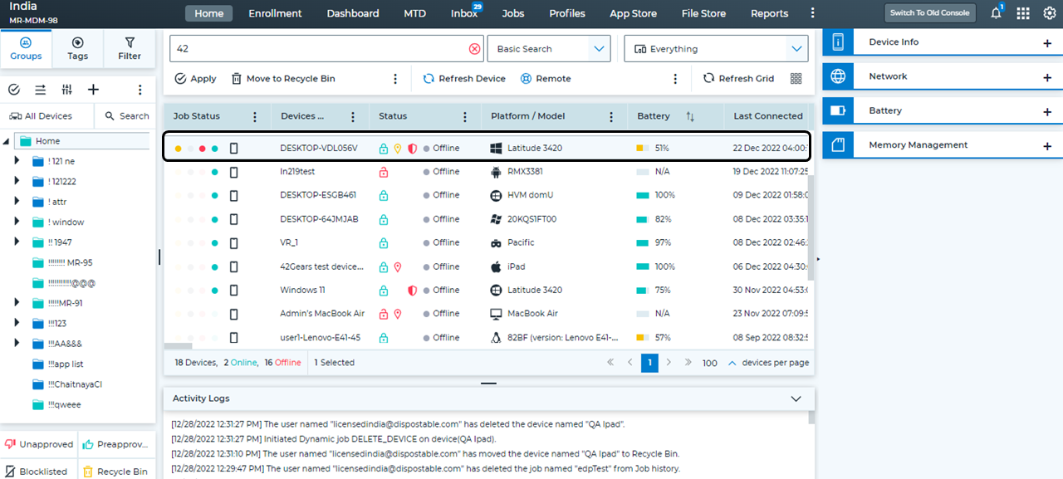Click the grid layout icon beside Refresh Grid
Screen dimensions: 1063x479
[796, 78]
